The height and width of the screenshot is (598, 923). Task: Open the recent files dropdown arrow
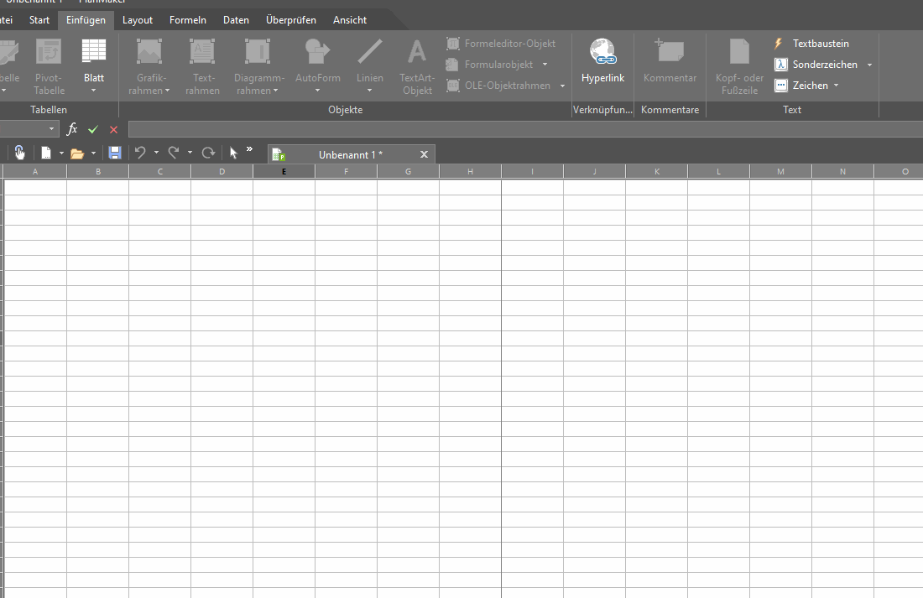pos(93,153)
